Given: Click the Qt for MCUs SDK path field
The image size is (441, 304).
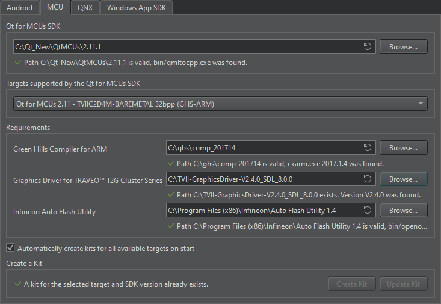Looking at the screenshot, I should tap(187, 46).
